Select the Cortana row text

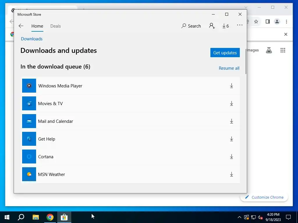(x=46, y=157)
